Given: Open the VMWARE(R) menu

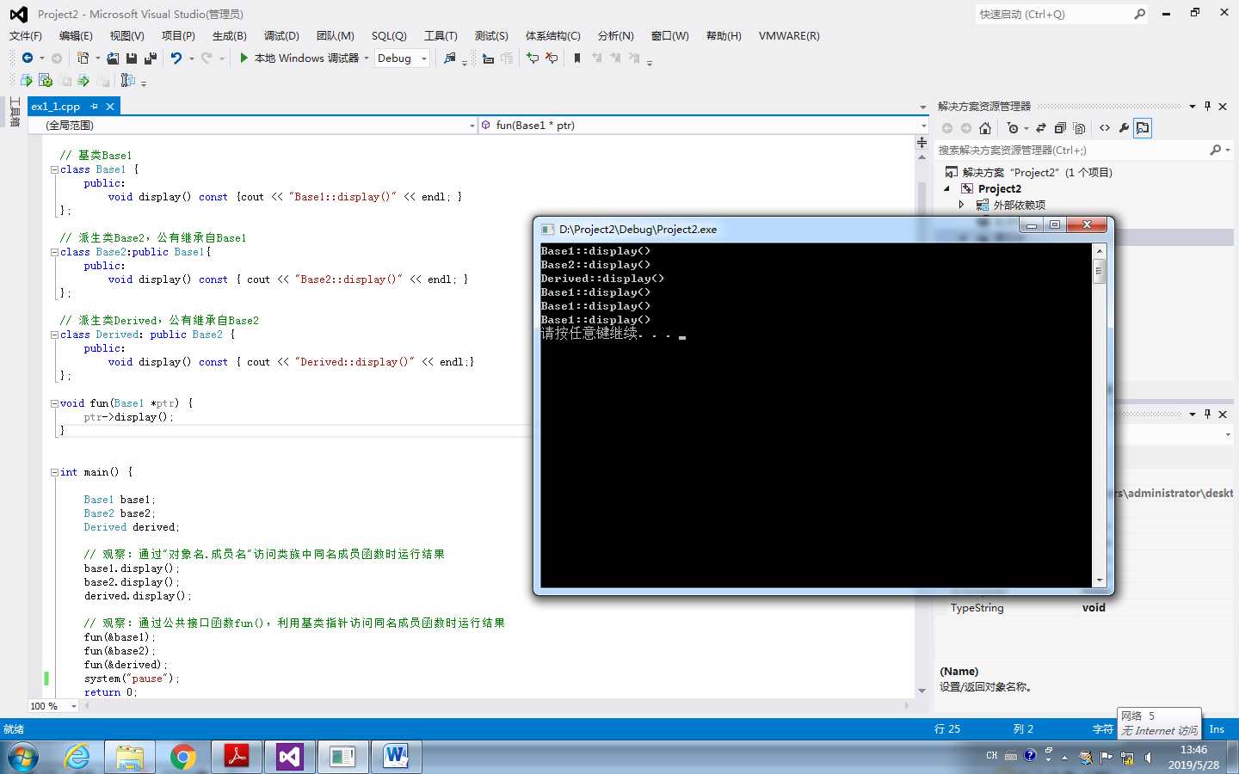Looking at the screenshot, I should 789,36.
